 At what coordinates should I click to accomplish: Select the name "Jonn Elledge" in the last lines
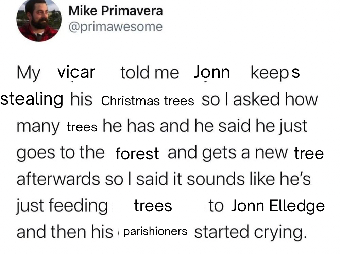coord(277,206)
